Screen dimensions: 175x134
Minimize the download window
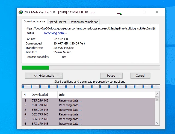coord(132,12)
